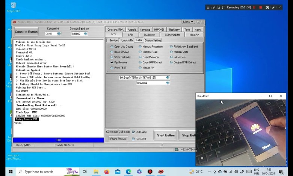Take a screenshot with camera icon
293x176 pixels.
(x=267, y=7)
